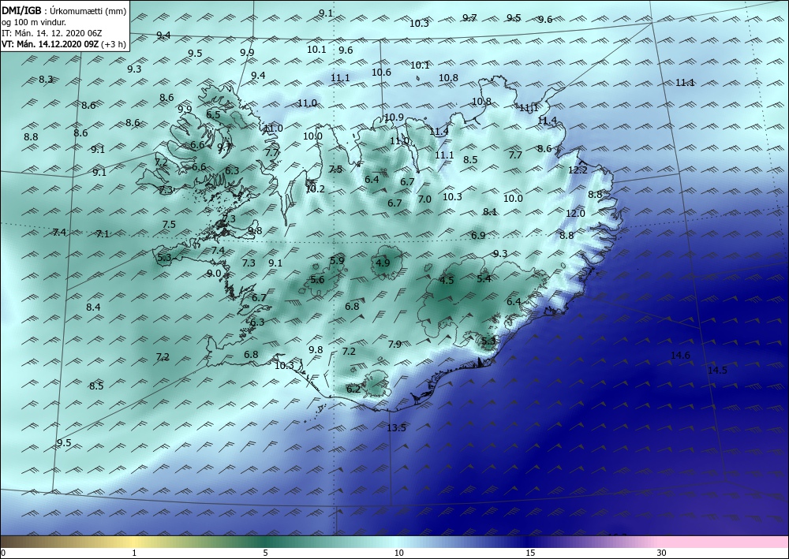Screen dimensions: 789x559
Task: Click the 7.0 value on the map
Action: 424,199
